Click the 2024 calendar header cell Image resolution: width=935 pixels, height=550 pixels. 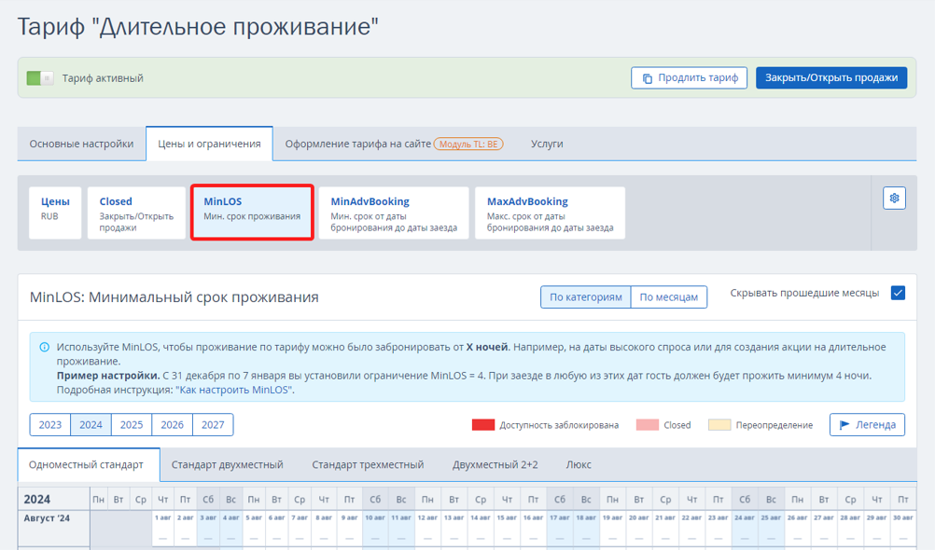pyautogui.click(x=54, y=500)
